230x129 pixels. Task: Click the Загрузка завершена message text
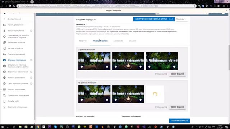click(113, 10)
